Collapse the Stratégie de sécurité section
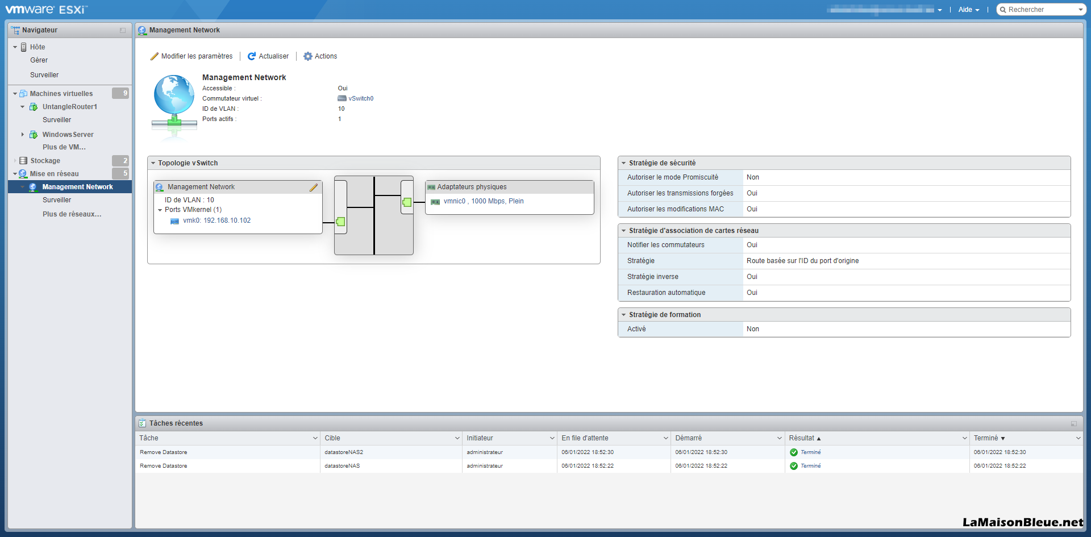 pos(623,163)
